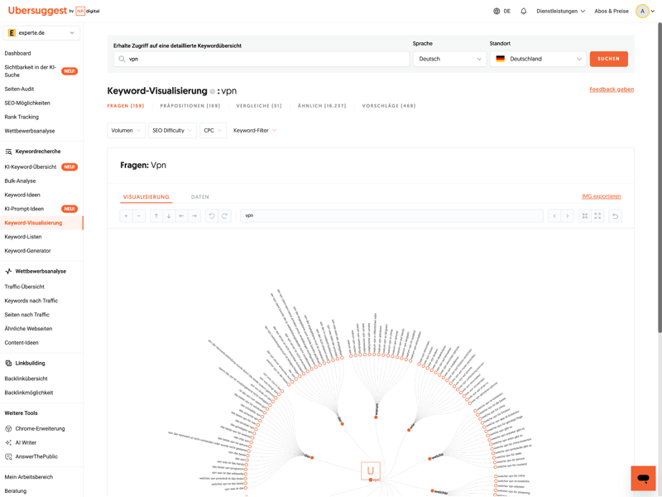Open the orange chat support widget
662x497 pixels.
(642, 478)
